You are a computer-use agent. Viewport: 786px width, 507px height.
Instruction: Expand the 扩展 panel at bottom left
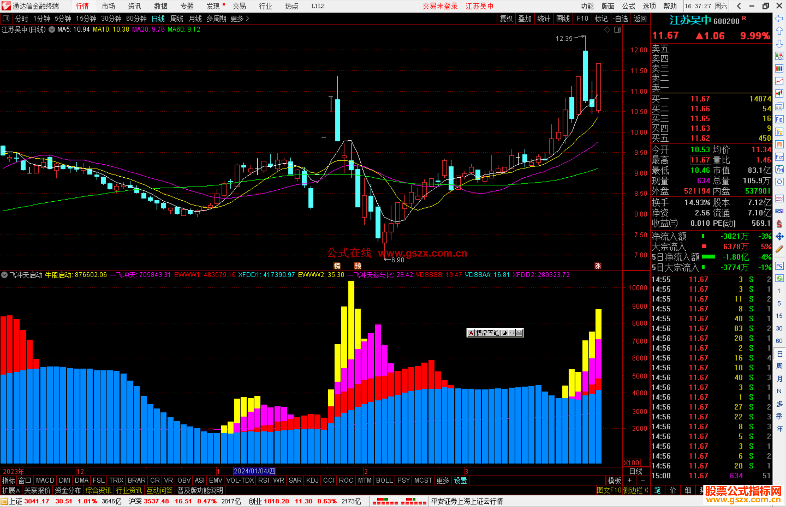point(10,490)
